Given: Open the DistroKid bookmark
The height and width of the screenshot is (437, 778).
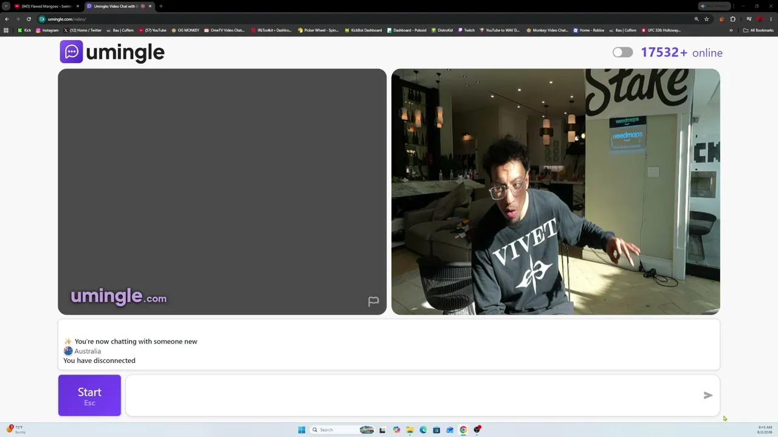Looking at the screenshot, I should point(442,30).
